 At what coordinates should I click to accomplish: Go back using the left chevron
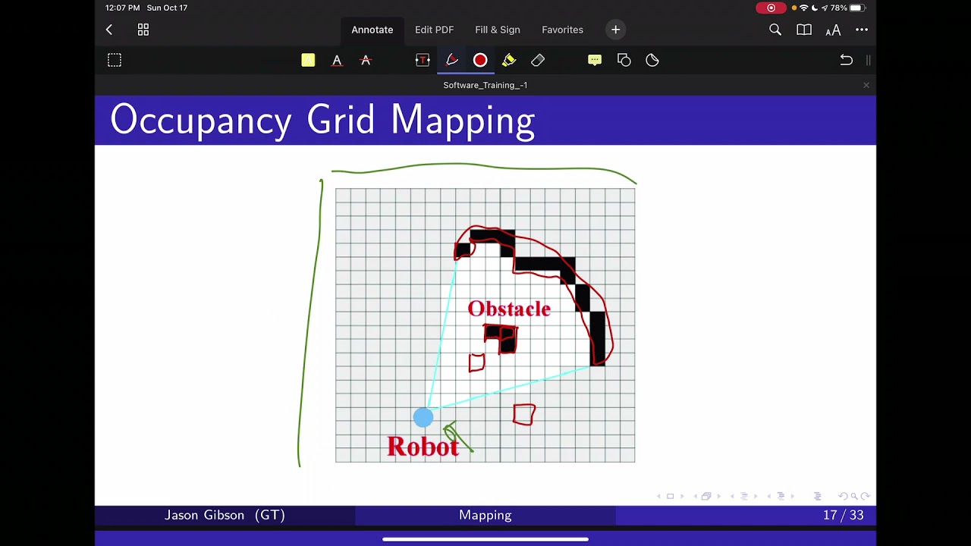(x=109, y=30)
